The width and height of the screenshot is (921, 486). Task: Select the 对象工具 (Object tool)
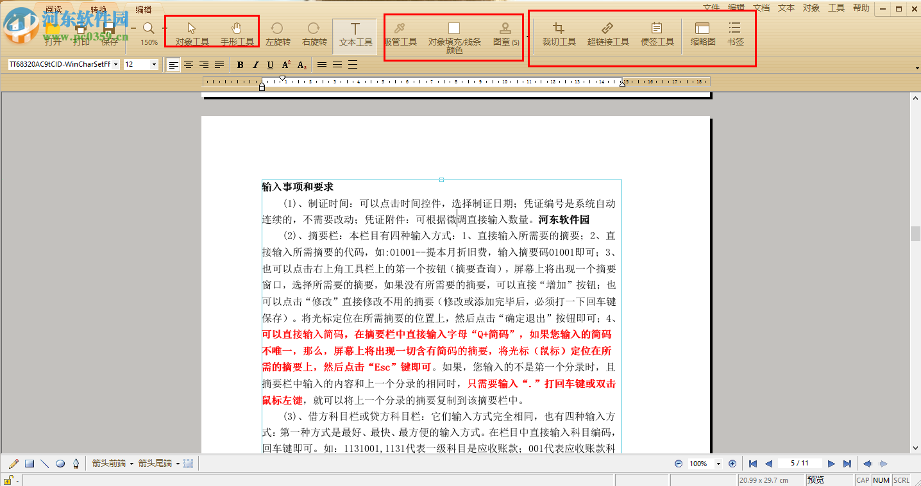190,33
